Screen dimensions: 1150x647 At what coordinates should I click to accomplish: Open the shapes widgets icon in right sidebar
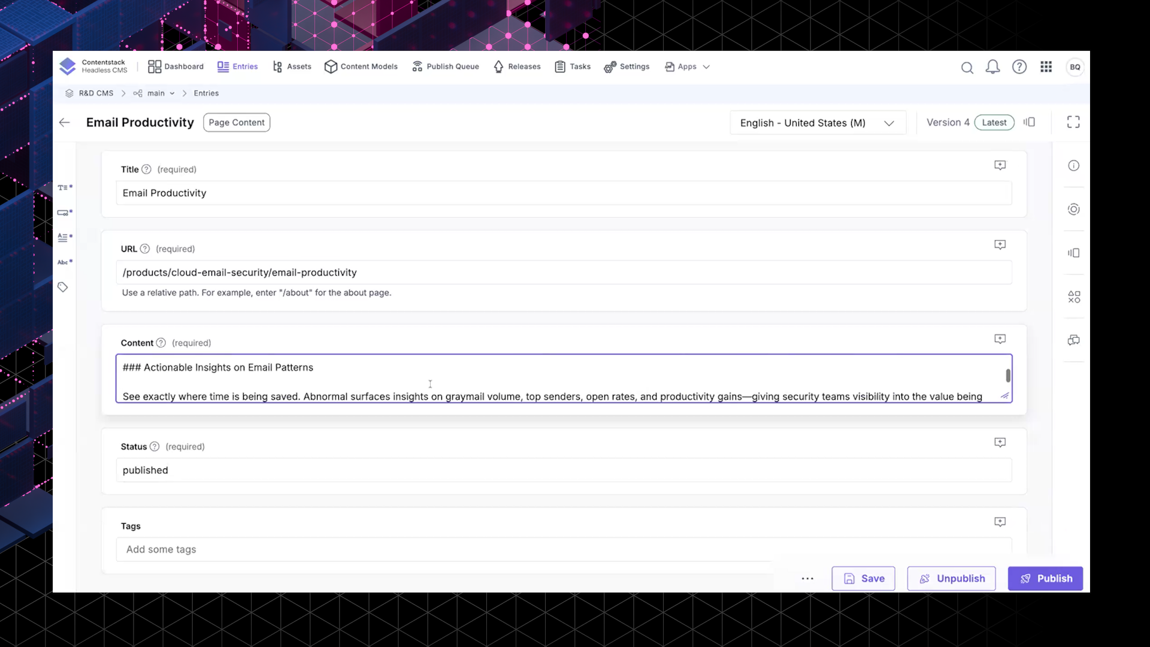click(1073, 297)
